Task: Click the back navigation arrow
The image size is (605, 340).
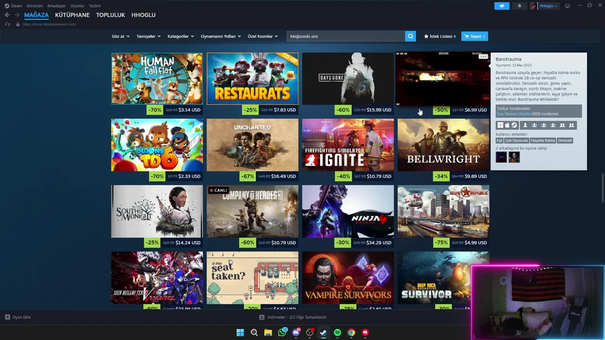Action: click(7, 15)
